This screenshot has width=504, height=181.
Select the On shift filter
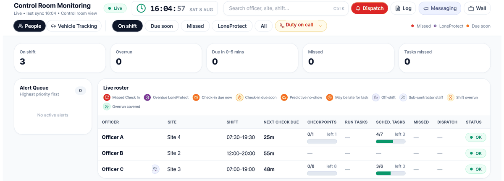click(127, 26)
